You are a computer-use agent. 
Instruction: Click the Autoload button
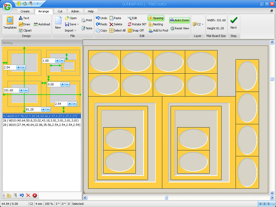tap(42, 24)
